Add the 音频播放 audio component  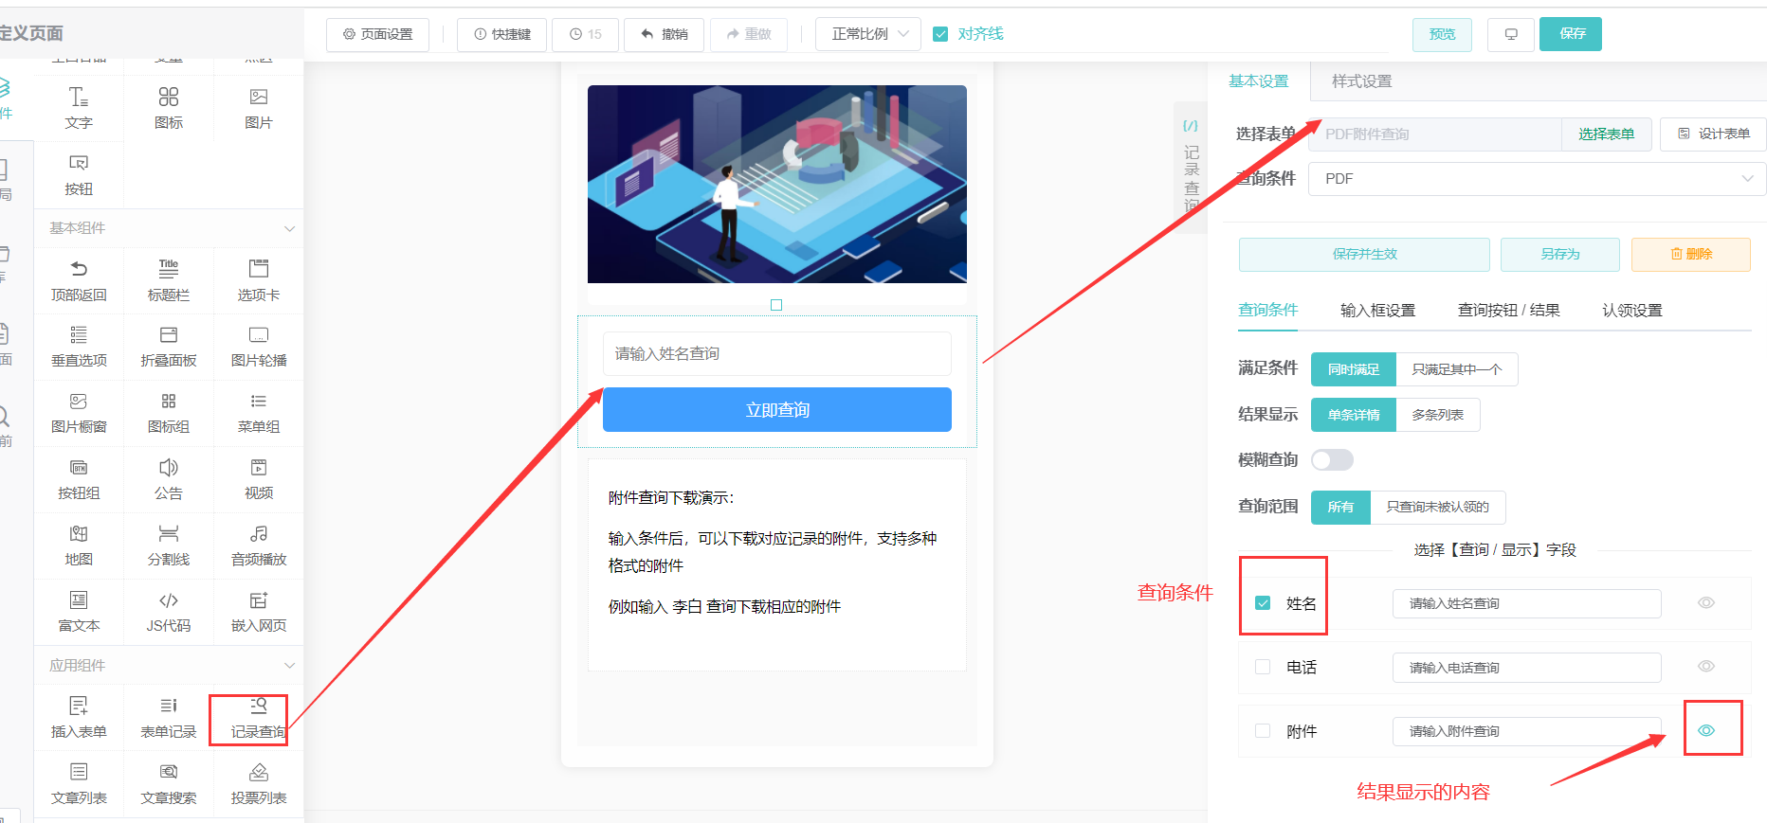coord(259,546)
